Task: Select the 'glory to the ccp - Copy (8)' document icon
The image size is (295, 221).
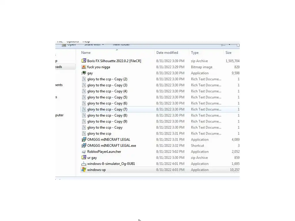Action: (84, 115)
